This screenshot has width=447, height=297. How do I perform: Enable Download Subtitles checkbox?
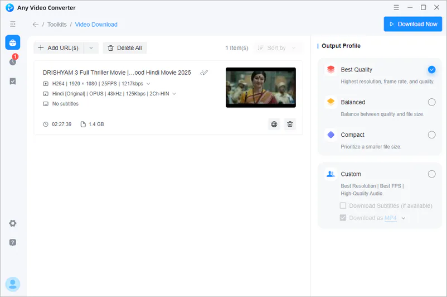pyautogui.click(x=343, y=205)
